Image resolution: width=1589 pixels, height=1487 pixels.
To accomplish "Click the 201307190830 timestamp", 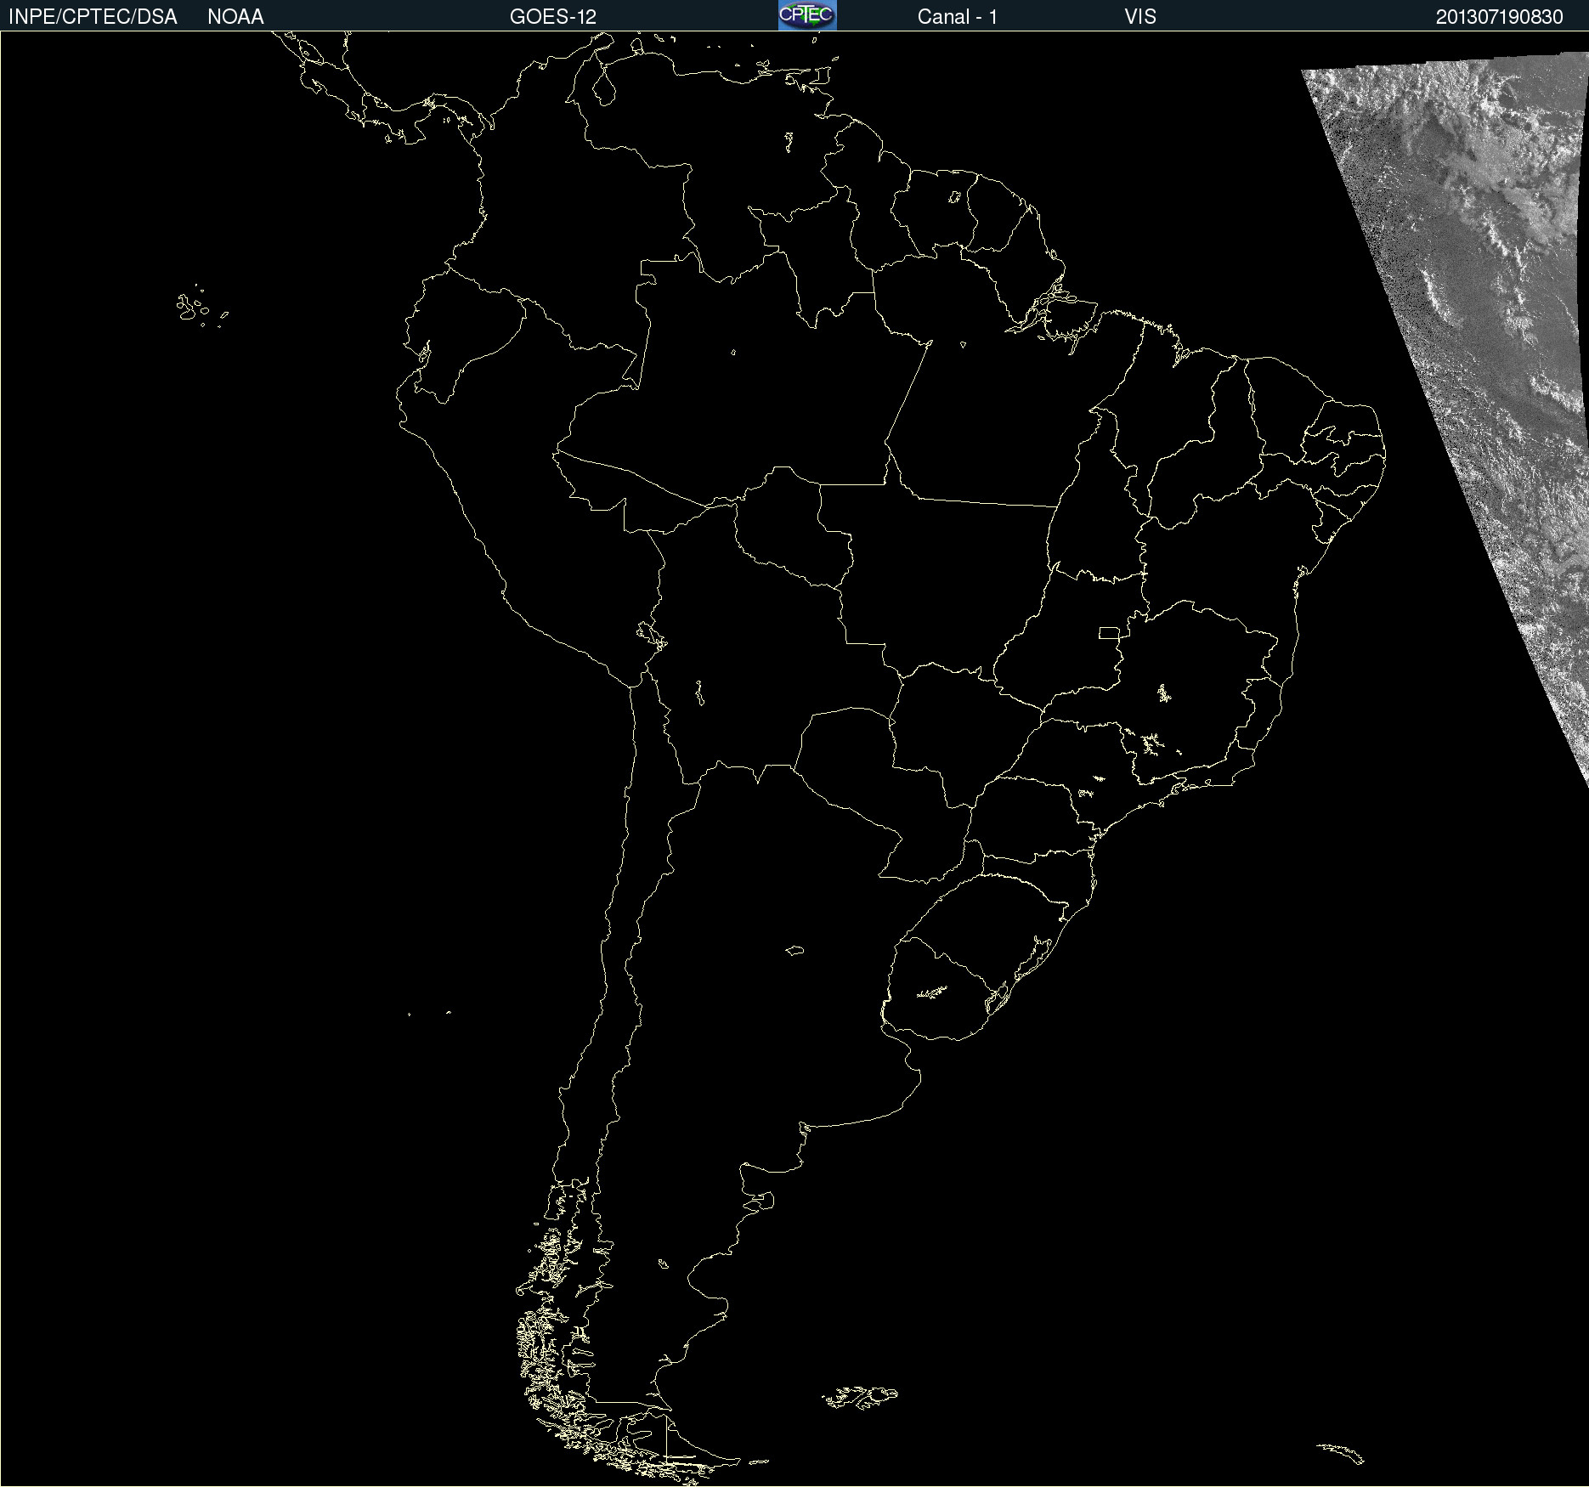I will coord(1500,17).
